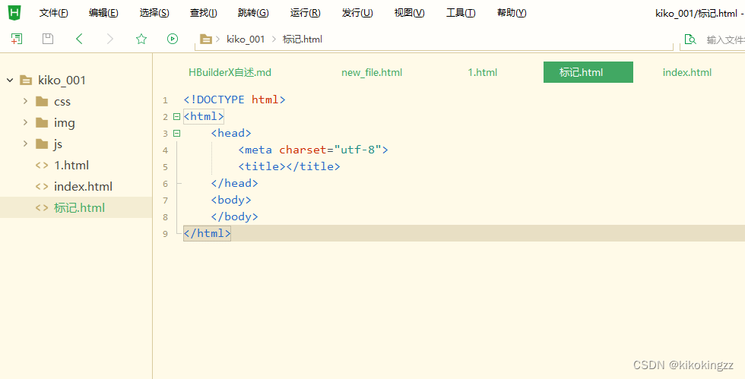This screenshot has width=745, height=379.
Task: Click the save floppy disk icon
Action: coord(48,39)
